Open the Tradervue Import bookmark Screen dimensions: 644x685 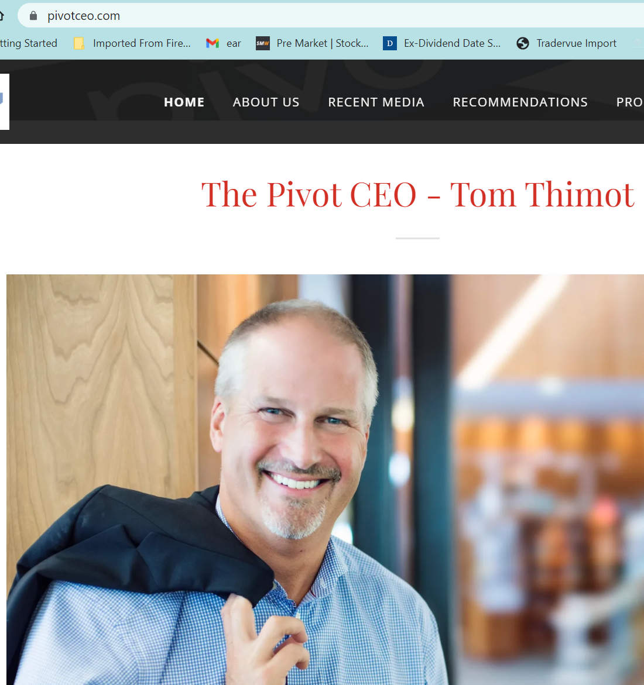tap(576, 43)
